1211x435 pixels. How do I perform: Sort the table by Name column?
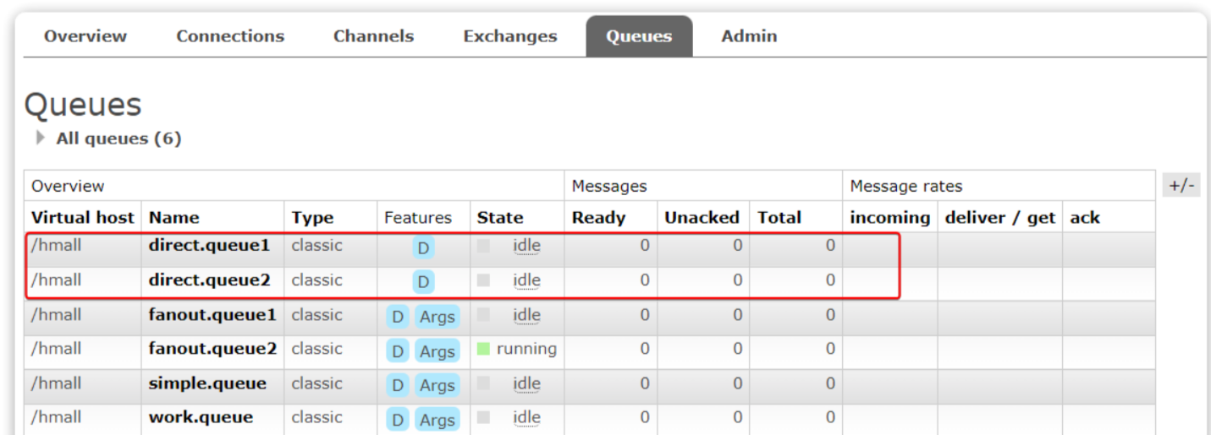pyautogui.click(x=173, y=217)
